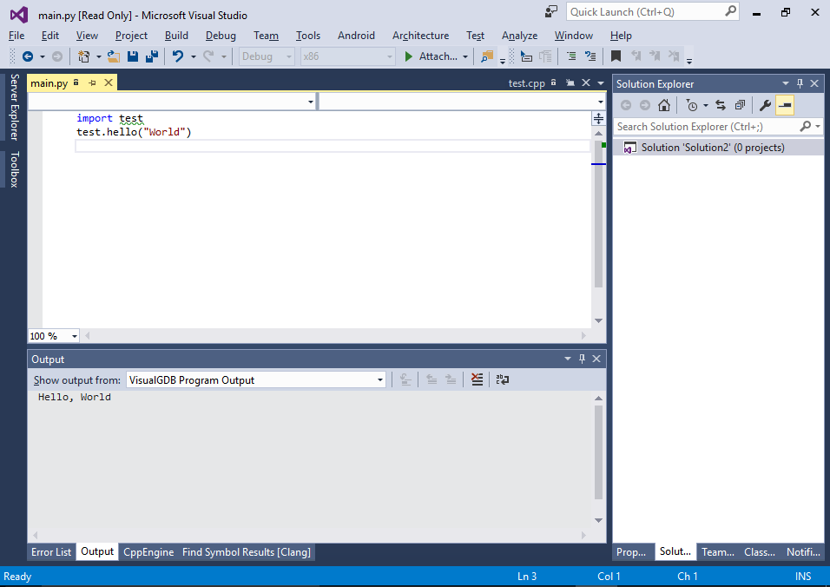Toggle Preview Selected Items in Solution Explorer
This screenshot has height=587, width=830.
click(785, 105)
